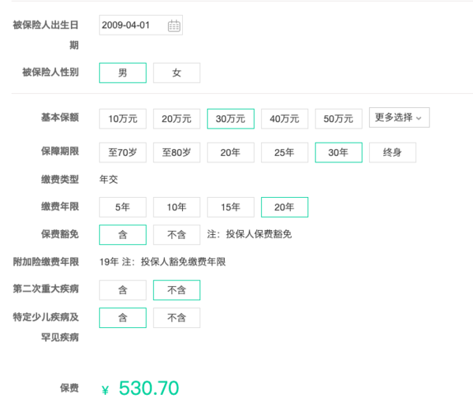
Task: Pick 15年 payment term
Action: (x=230, y=207)
